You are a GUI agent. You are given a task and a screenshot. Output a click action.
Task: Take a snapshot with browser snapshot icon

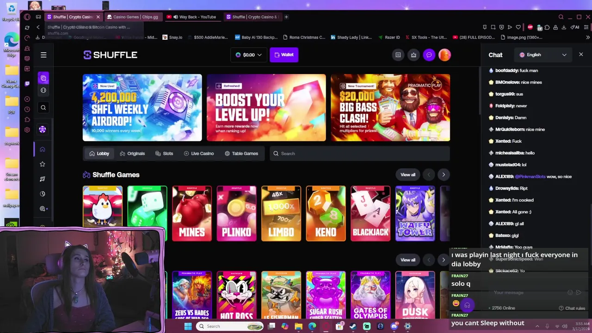pyautogui.click(x=493, y=27)
